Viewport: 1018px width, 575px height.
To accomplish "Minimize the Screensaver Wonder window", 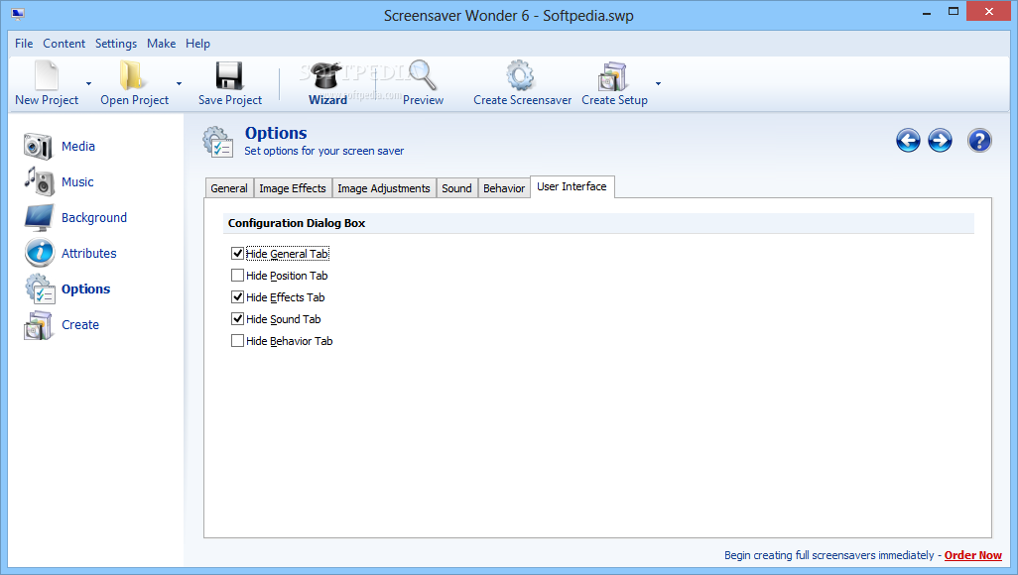I will 927,12.
